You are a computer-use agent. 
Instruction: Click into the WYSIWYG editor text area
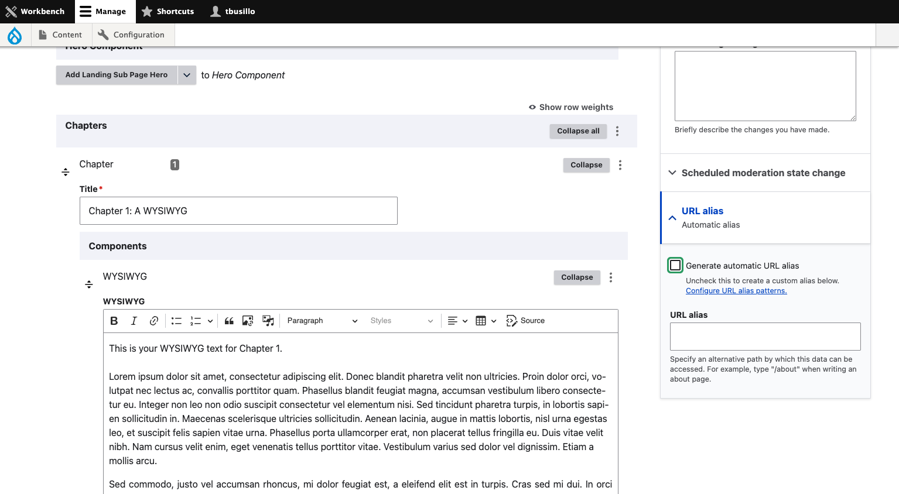point(361,413)
